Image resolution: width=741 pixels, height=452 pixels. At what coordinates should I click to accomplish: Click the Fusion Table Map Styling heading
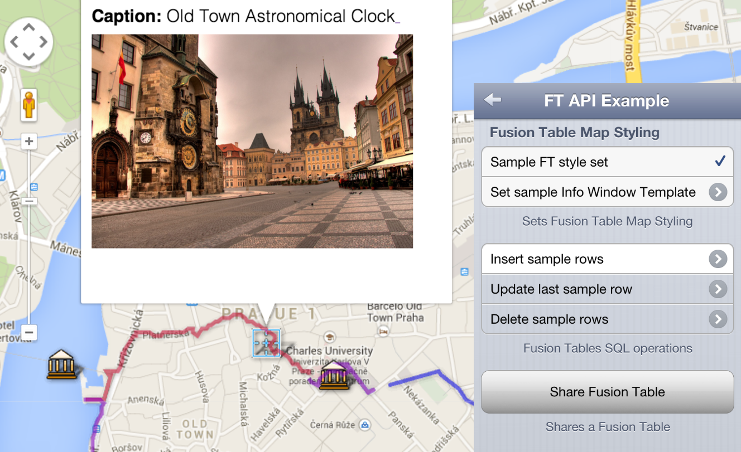pyautogui.click(x=575, y=133)
